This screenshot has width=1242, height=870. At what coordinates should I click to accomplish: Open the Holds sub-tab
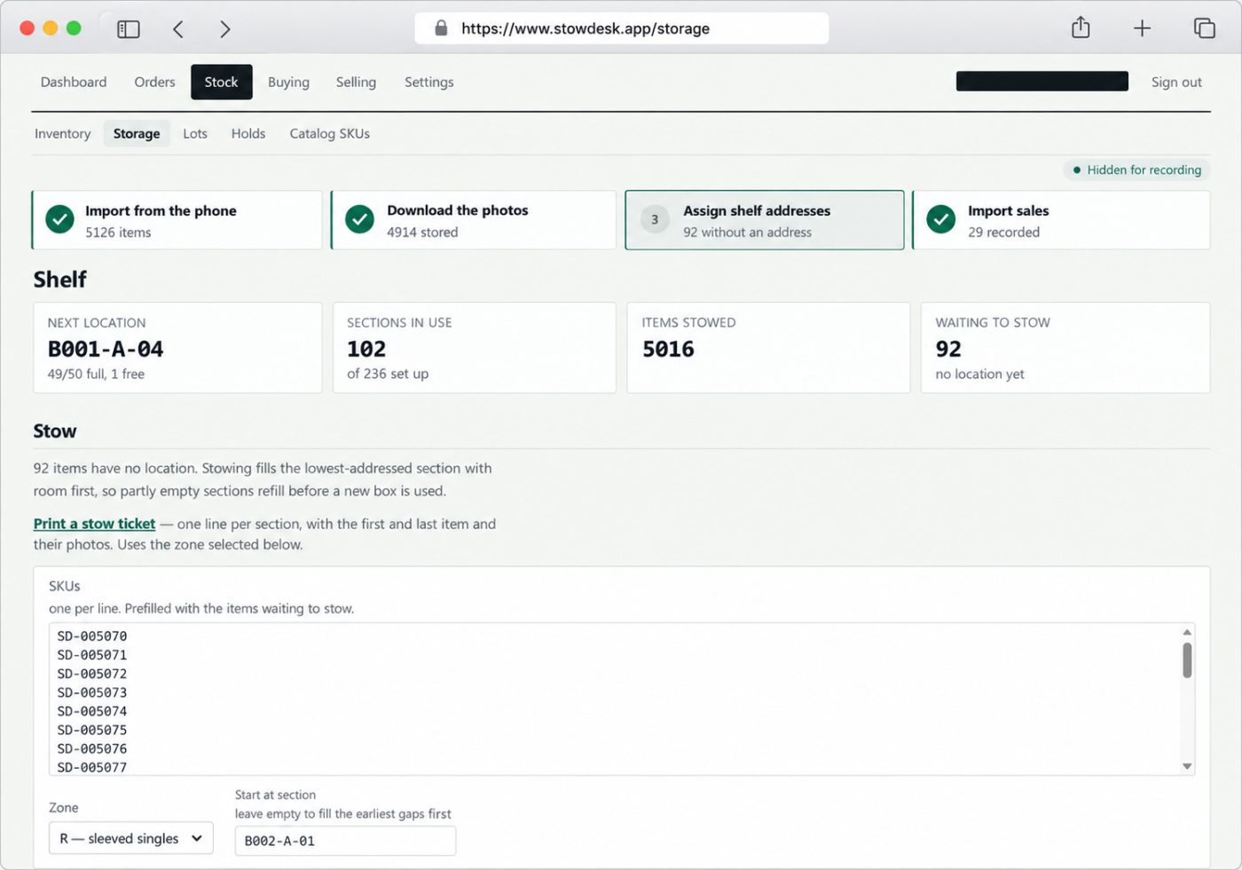248,133
